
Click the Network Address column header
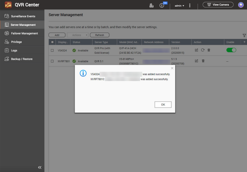[155, 42]
